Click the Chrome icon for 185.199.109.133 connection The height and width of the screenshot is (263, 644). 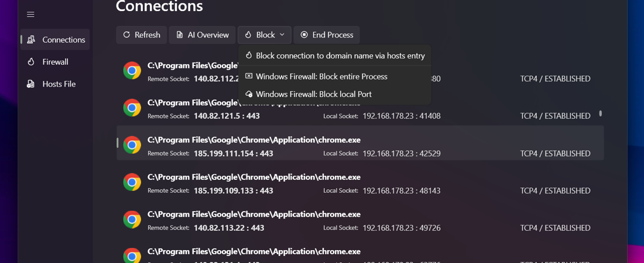coord(132,182)
